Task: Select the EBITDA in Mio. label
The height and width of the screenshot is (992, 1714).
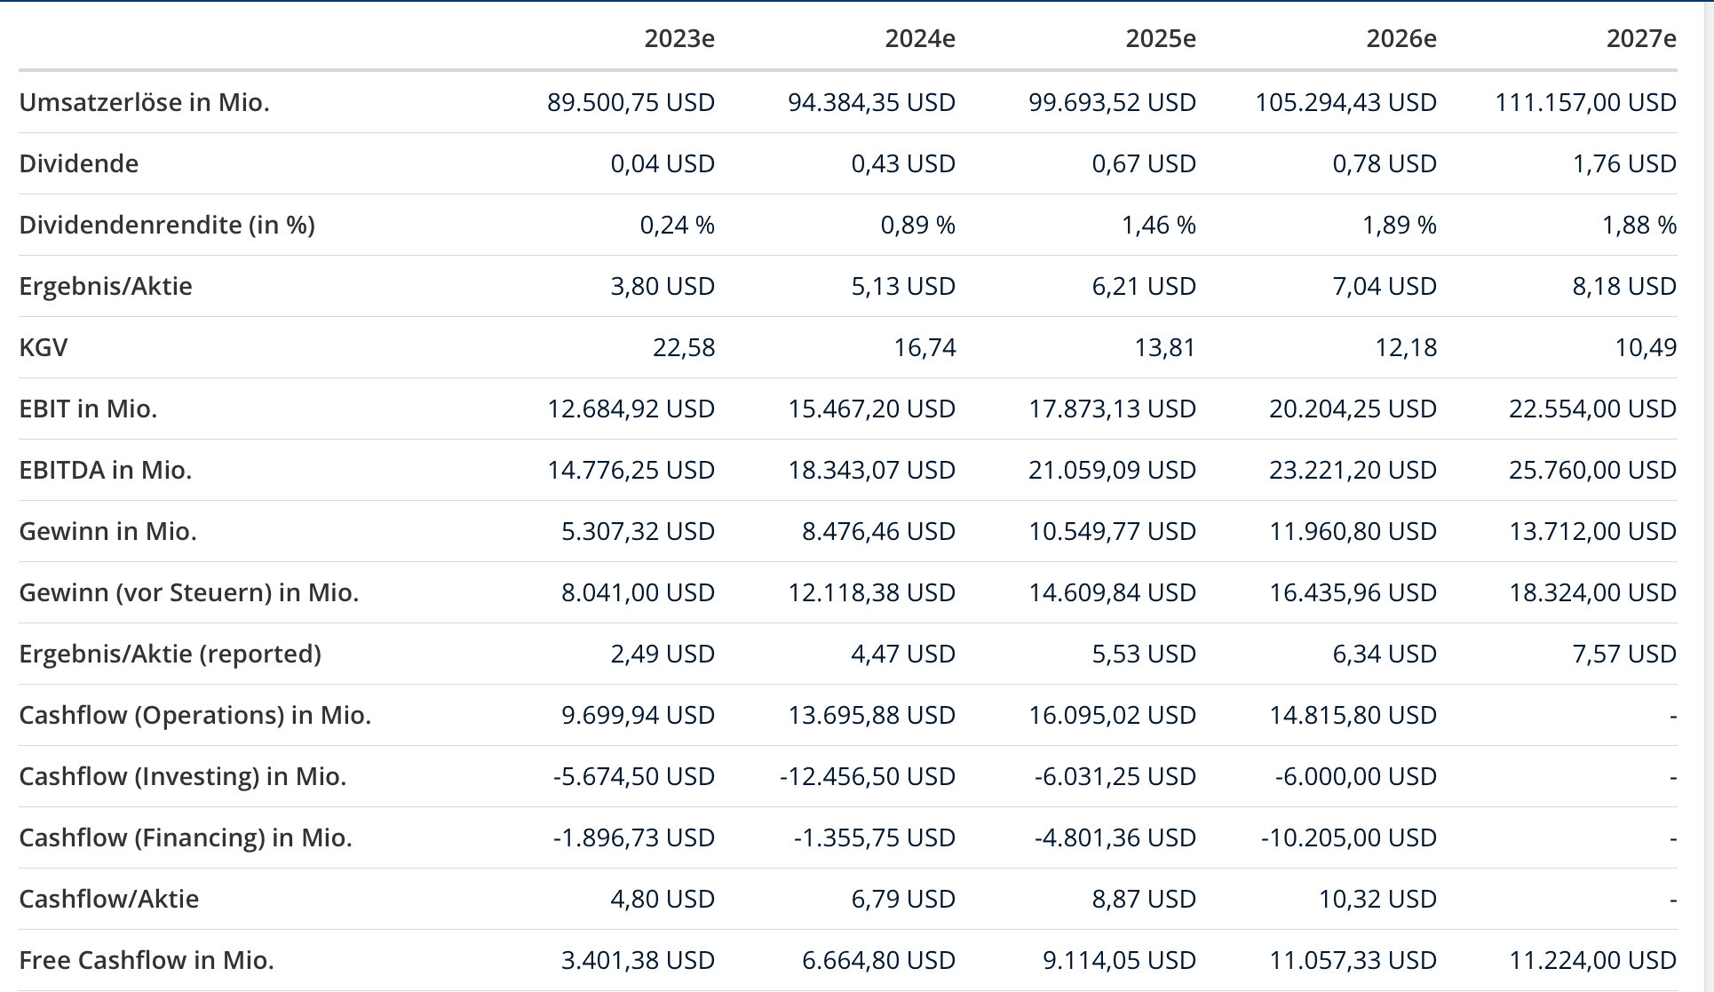Action: tap(106, 470)
